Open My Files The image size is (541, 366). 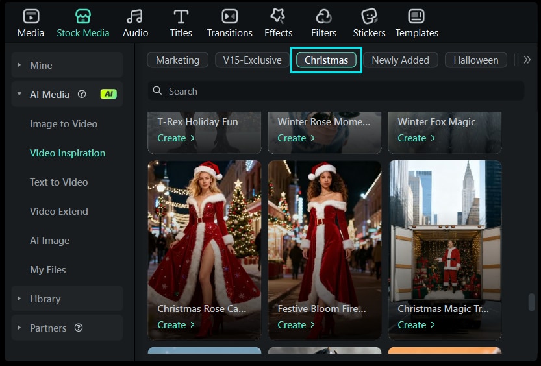pyautogui.click(x=47, y=270)
